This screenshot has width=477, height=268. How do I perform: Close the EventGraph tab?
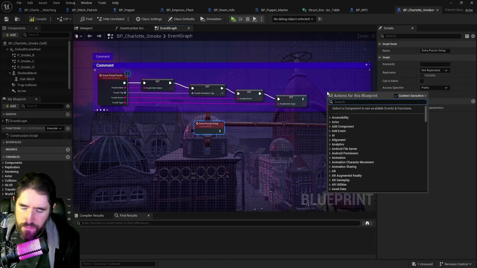click(x=189, y=28)
